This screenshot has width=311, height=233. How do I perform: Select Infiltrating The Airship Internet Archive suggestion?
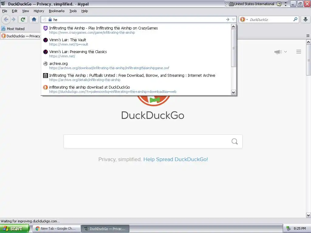pos(136,77)
